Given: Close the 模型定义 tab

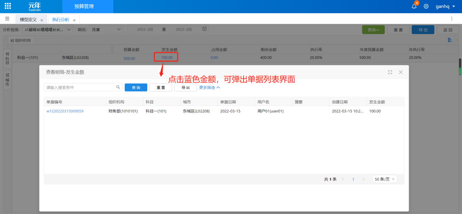Looking at the screenshot, I should pyautogui.click(x=42, y=20).
